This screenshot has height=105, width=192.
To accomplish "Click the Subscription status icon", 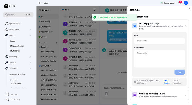I will [x=162, y=3].
